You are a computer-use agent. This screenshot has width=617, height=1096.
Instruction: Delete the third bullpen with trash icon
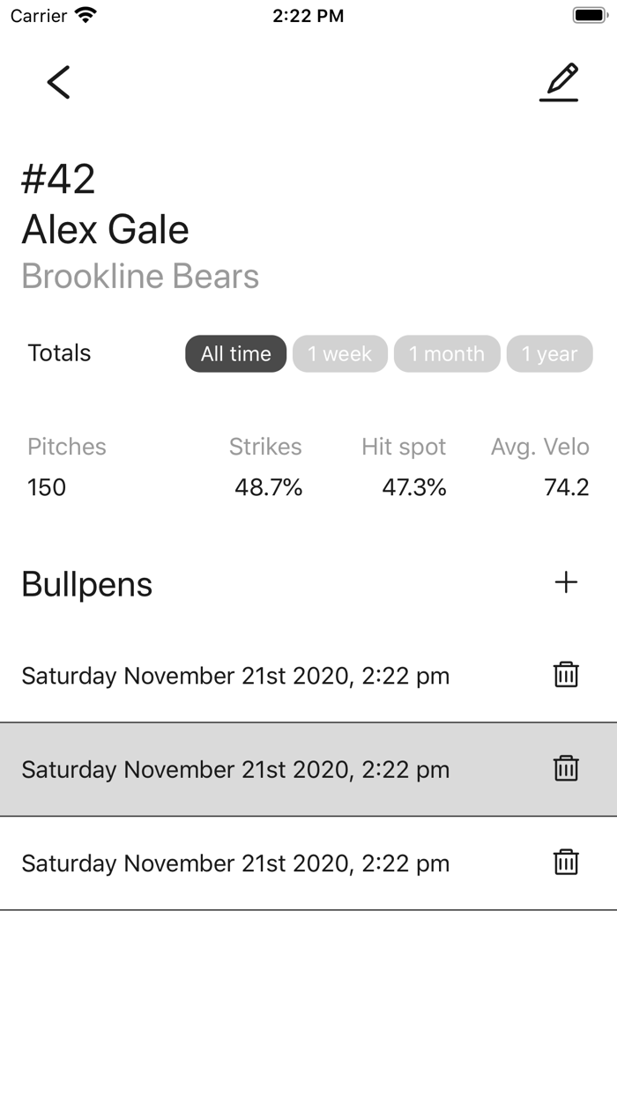[x=566, y=862]
